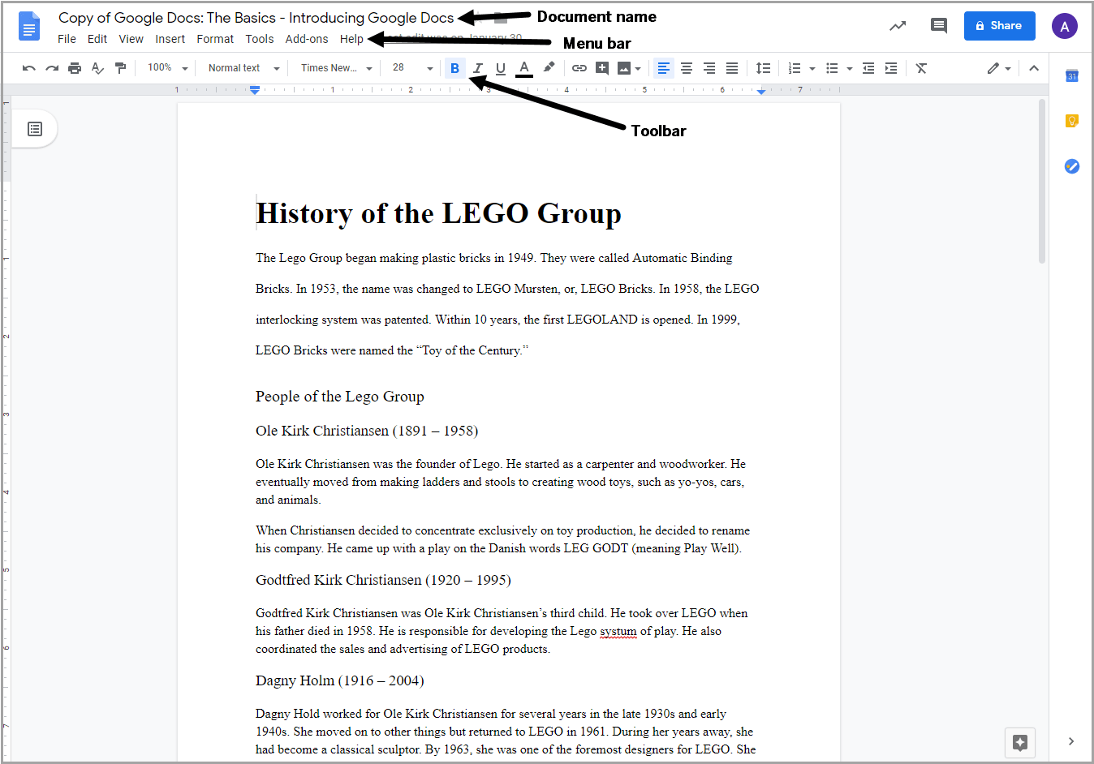The width and height of the screenshot is (1094, 764).
Task: Click the Undo arrow icon
Action: [x=29, y=68]
